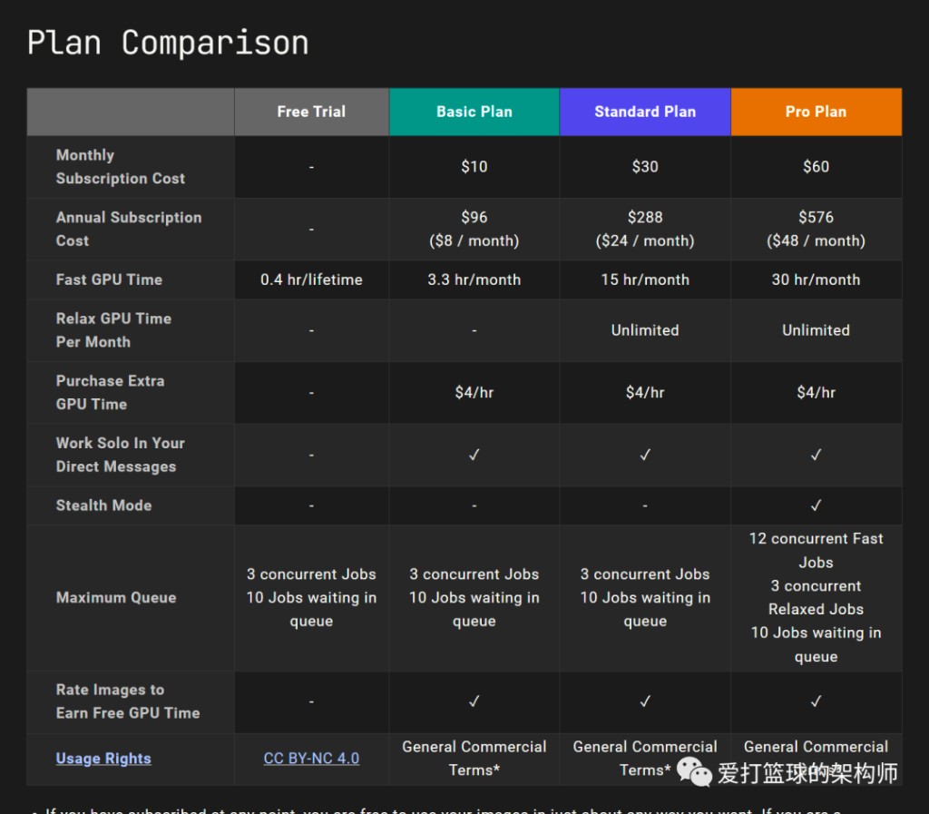
Task: Select the green Basic Plan header
Action: [x=474, y=112]
